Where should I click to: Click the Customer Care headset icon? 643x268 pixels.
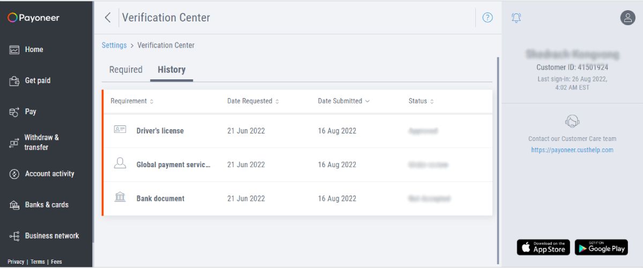pyautogui.click(x=572, y=121)
